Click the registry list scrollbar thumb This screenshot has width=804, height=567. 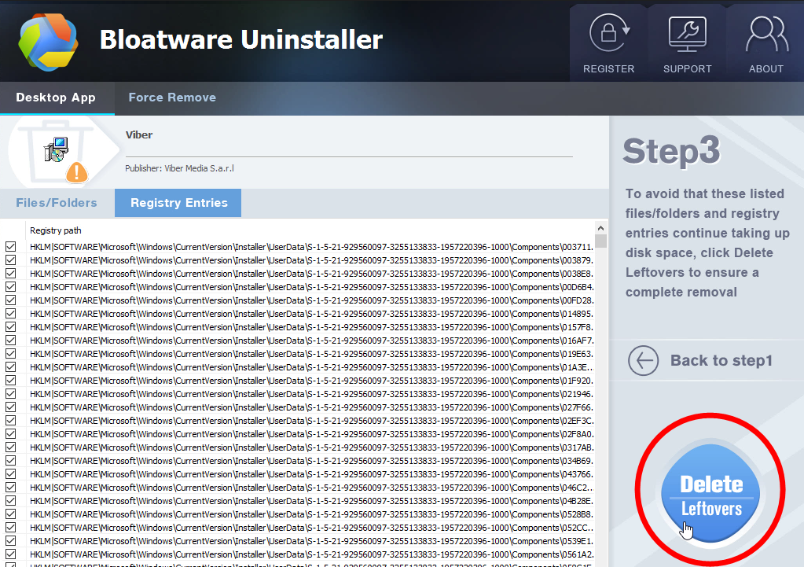(x=601, y=241)
